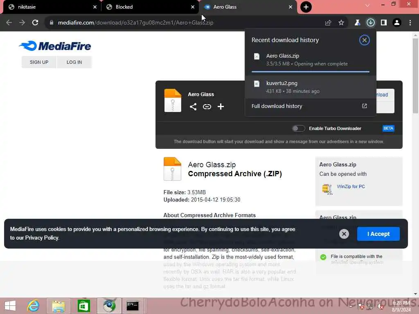The width and height of the screenshot is (419, 314).
Task: Click the site lock icon
Action: [52, 23]
